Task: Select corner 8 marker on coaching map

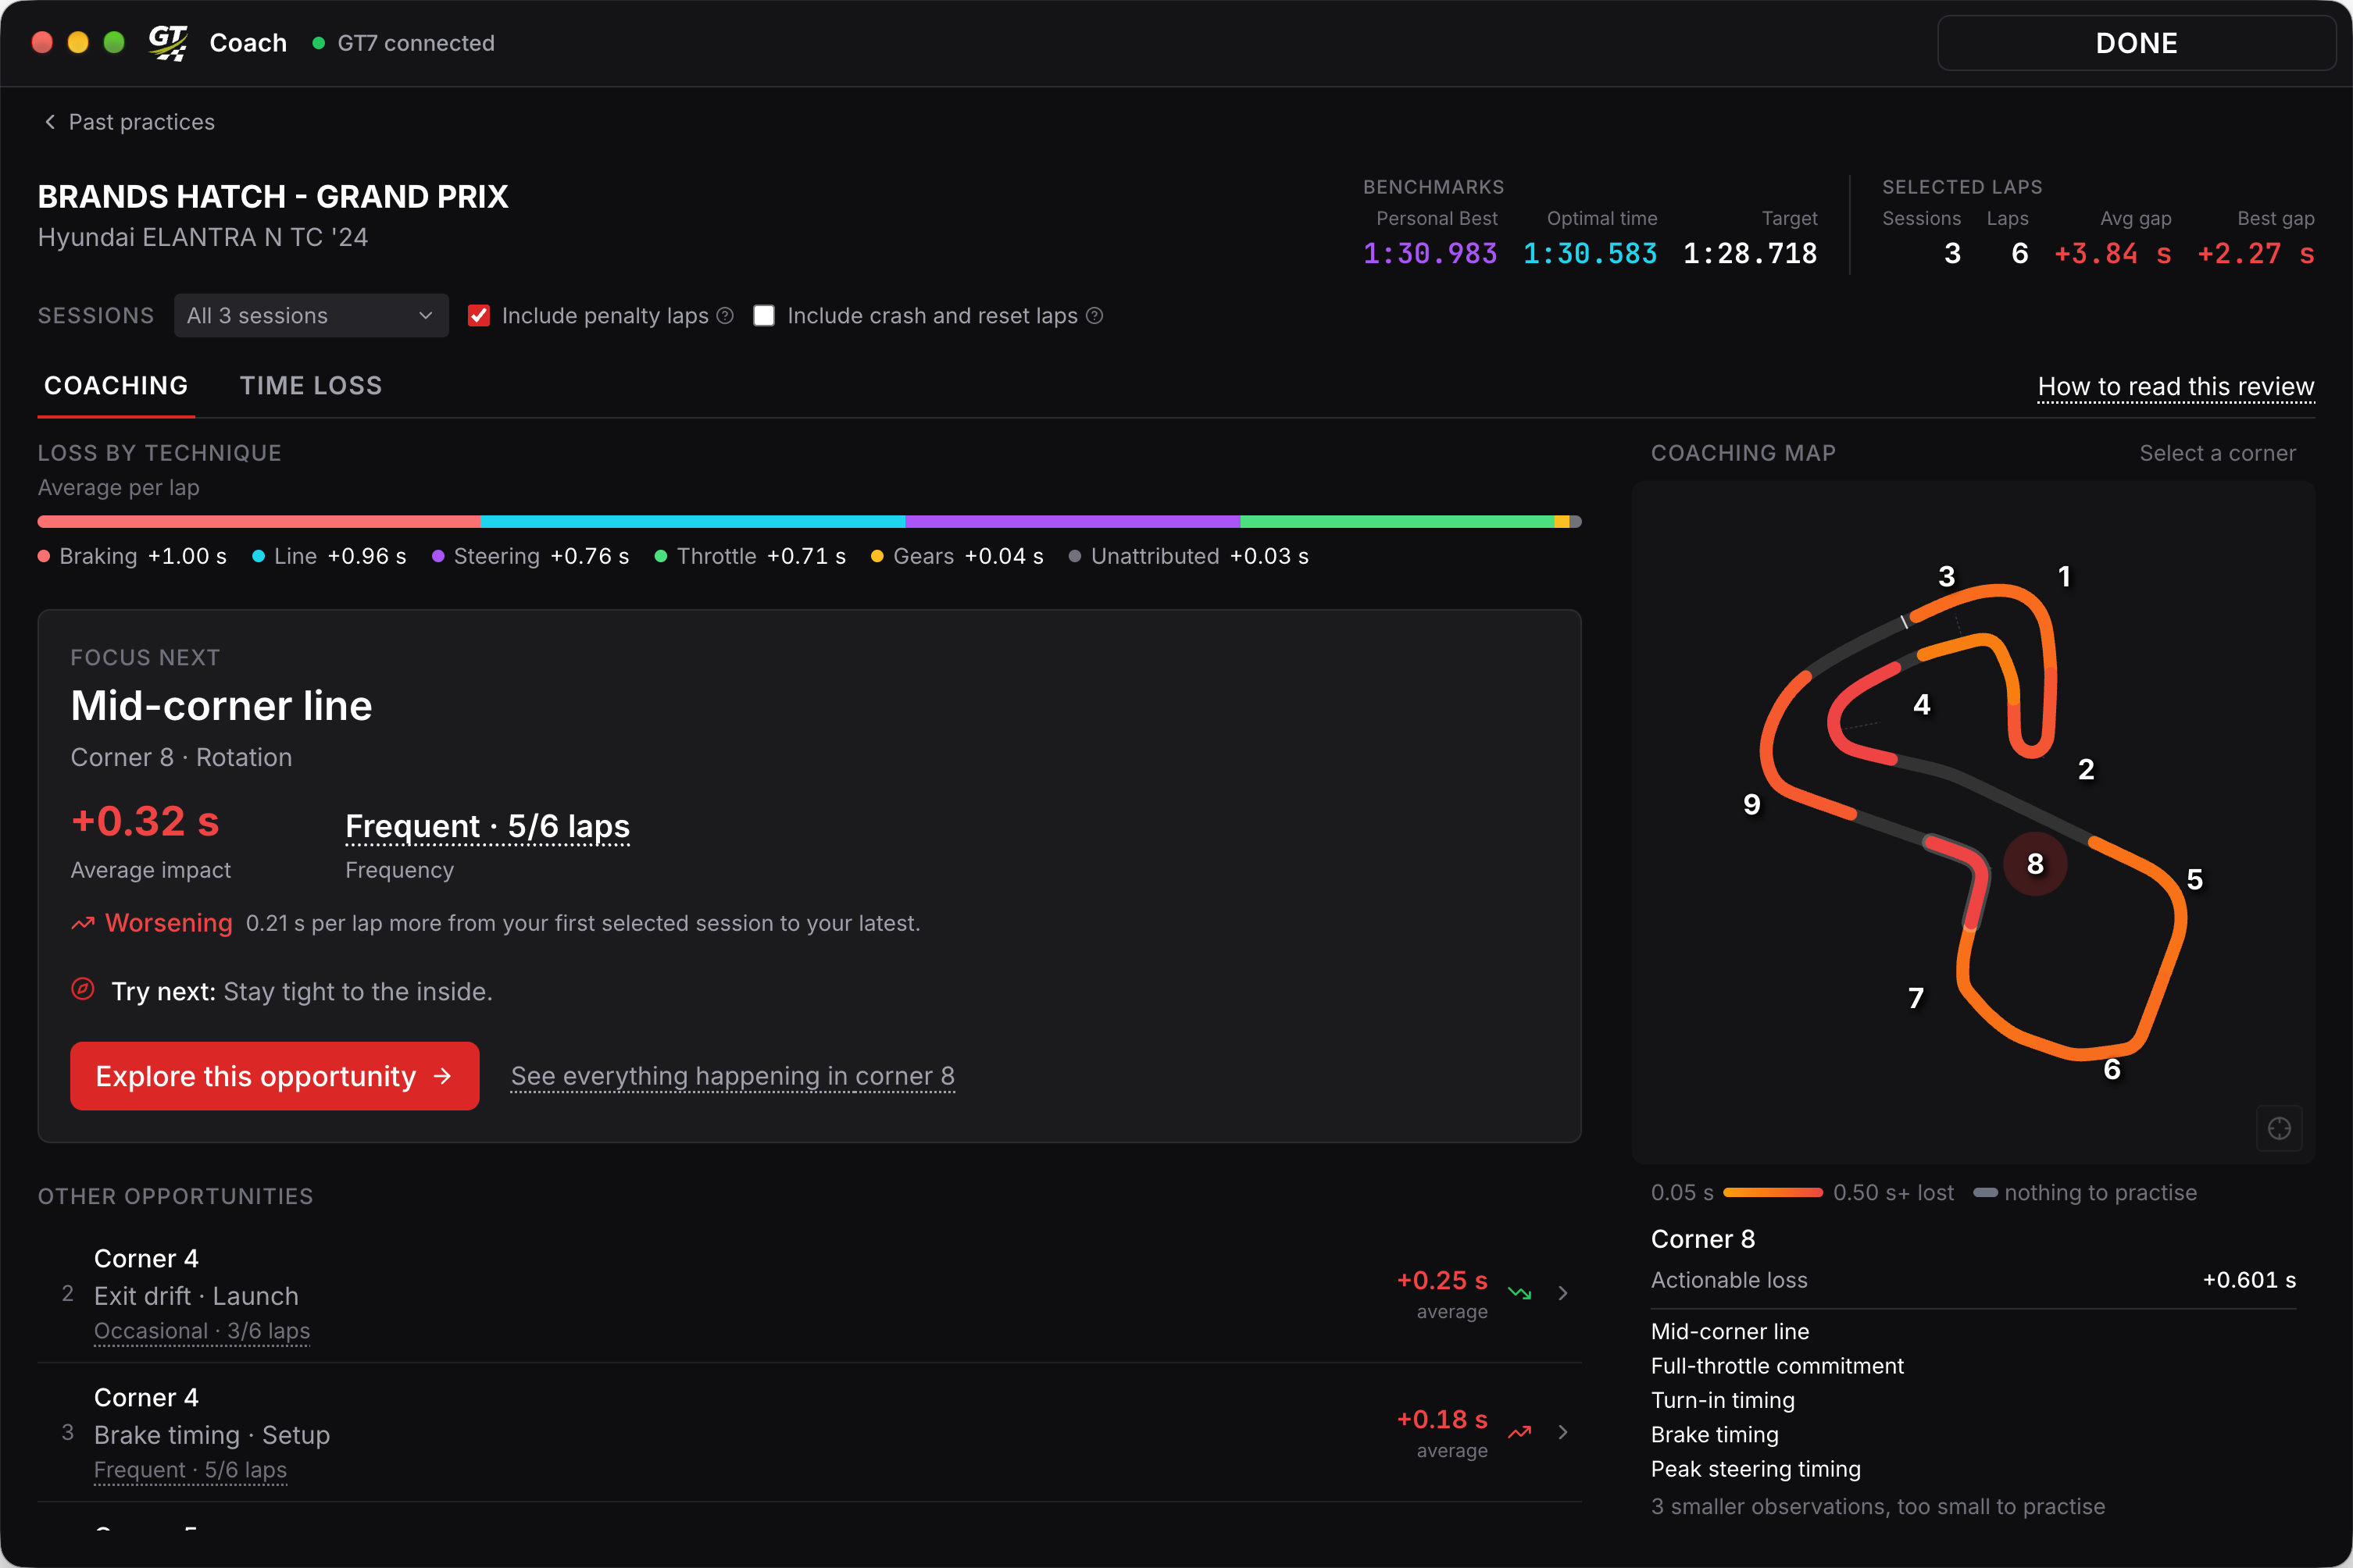Action: (x=2035, y=864)
